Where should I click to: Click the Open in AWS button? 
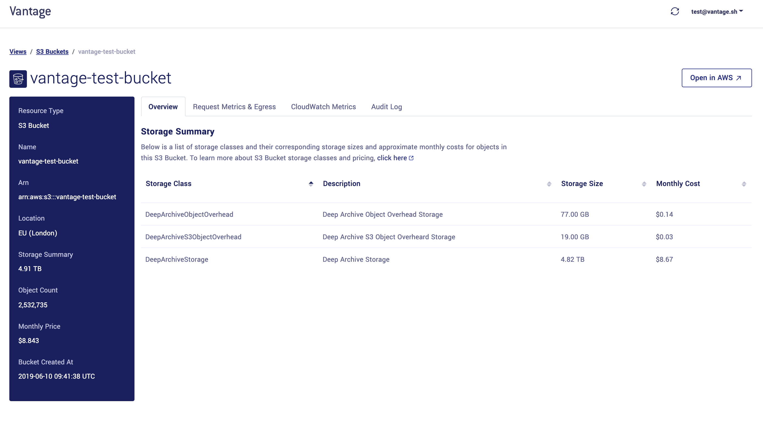[717, 78]
